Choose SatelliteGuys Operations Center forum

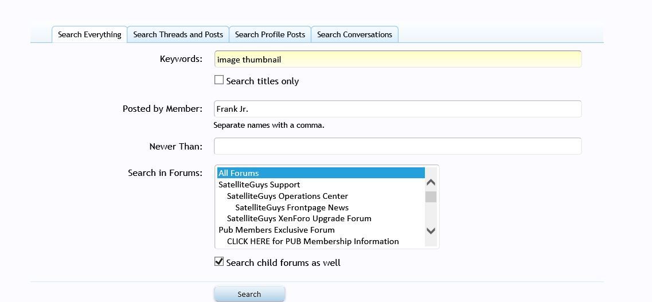[x=287, y=196]
